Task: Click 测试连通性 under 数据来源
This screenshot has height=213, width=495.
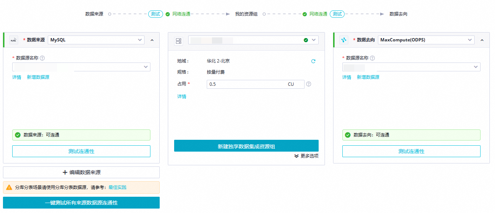Action: [x=81, y=151]
